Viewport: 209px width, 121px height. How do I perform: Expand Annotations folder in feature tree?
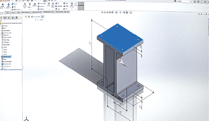(x=1, y=31)
